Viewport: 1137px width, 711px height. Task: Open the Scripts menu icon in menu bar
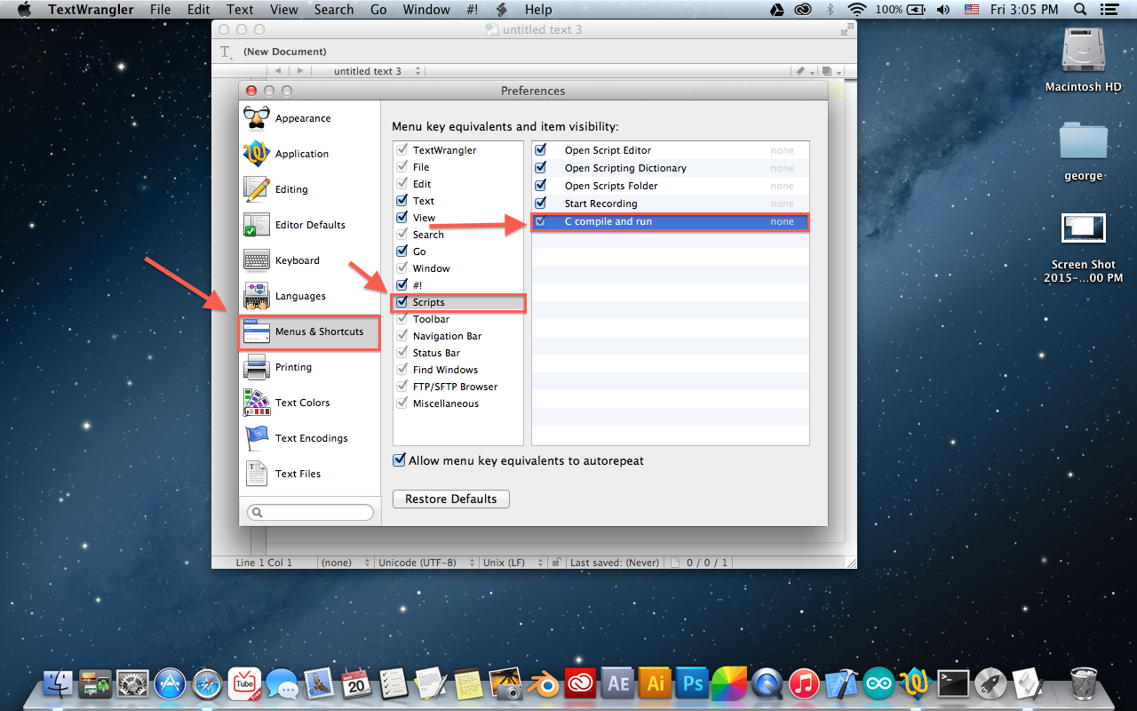(x=502, y=10)
